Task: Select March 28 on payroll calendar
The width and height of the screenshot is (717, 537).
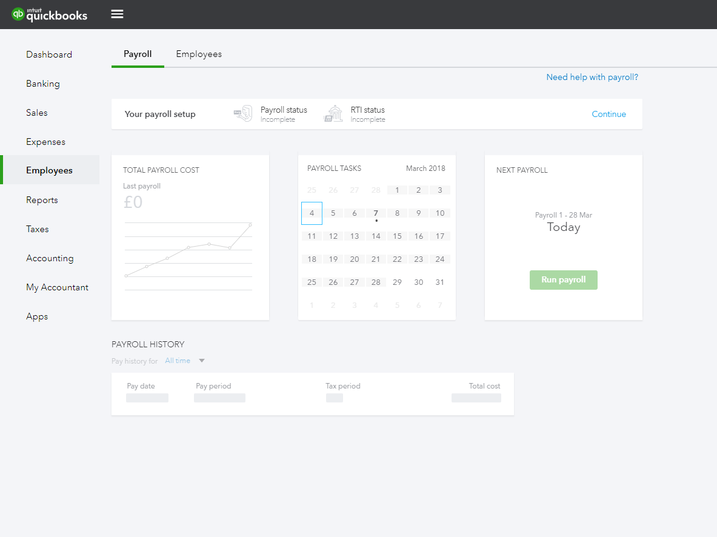Action: (x=376, y=282)
